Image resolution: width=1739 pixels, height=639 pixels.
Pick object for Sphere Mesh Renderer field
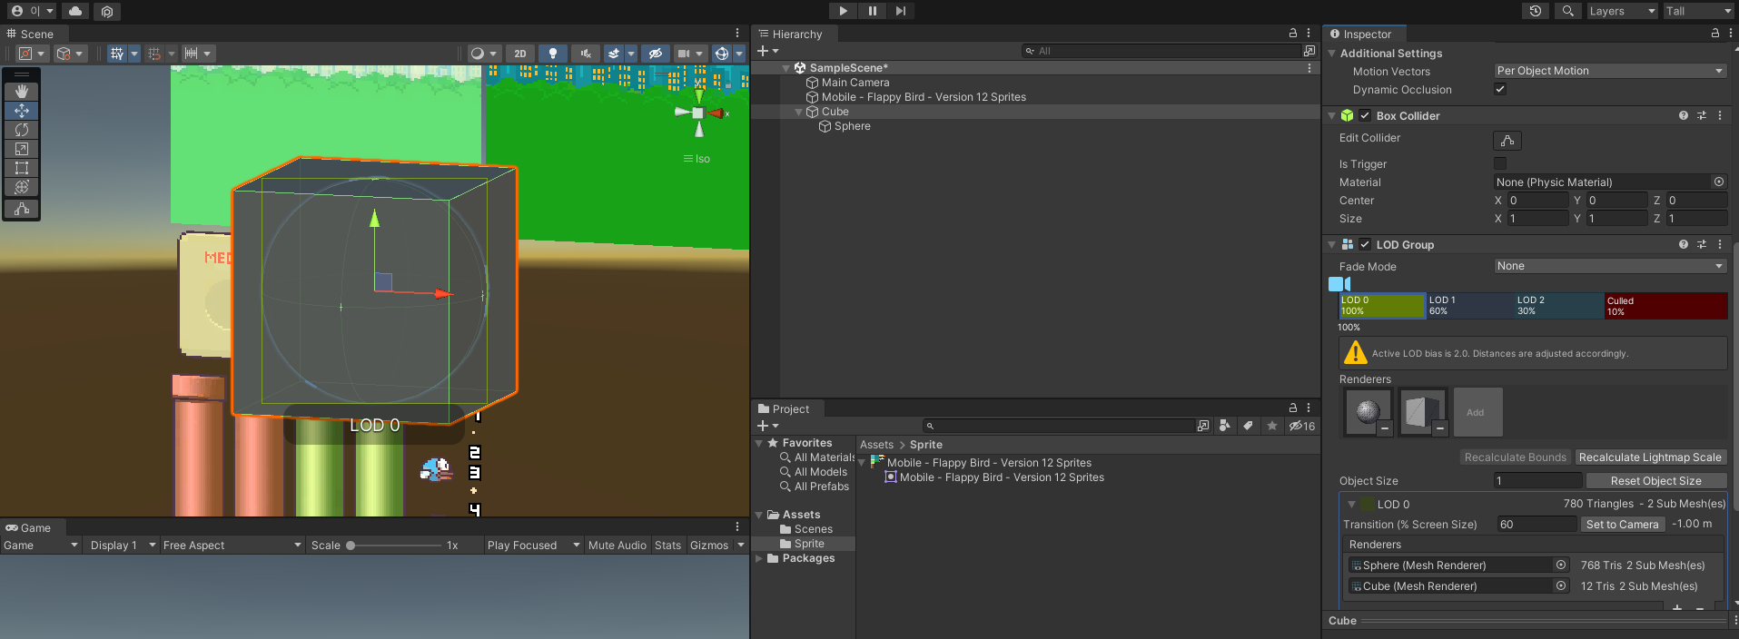pos(1561,565)
